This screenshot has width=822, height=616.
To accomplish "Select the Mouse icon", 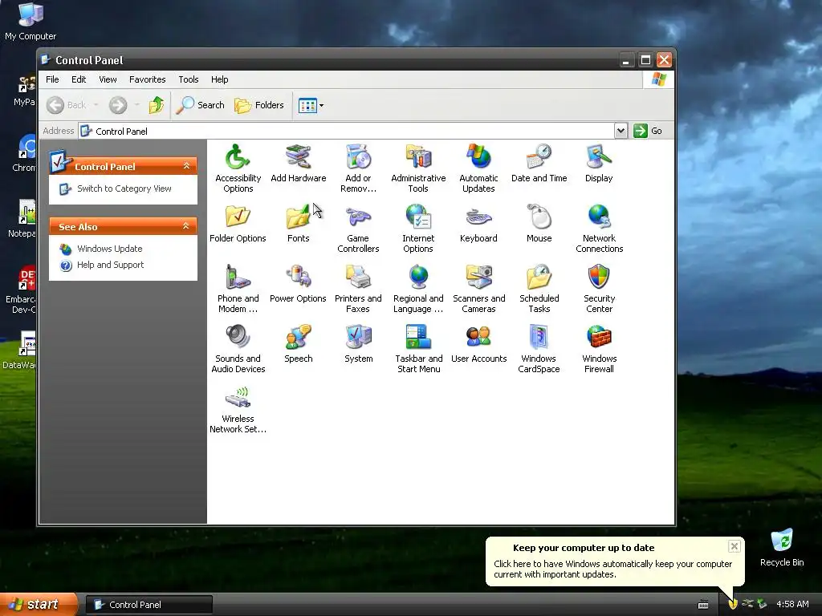I will tap(539, 223).
